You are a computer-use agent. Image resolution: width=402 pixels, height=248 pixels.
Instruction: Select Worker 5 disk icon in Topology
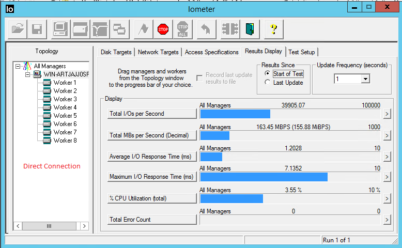[47, 116]
